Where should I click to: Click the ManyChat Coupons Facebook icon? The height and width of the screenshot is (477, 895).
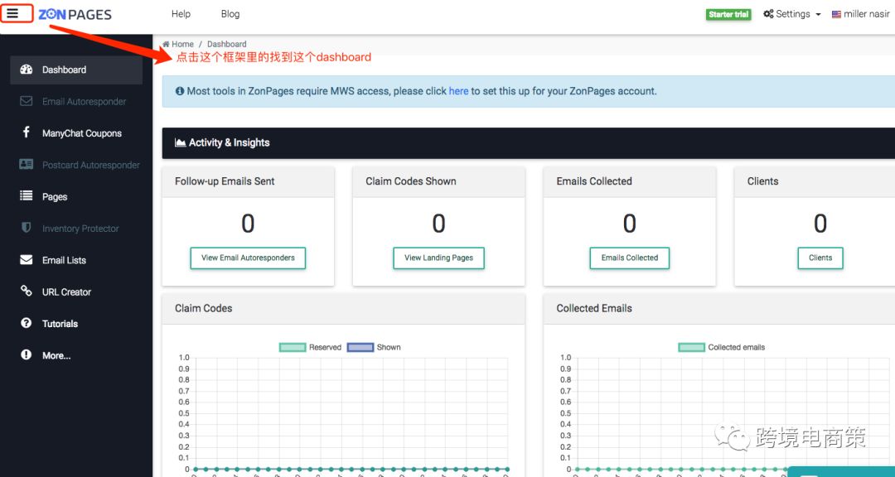(26, 133)
